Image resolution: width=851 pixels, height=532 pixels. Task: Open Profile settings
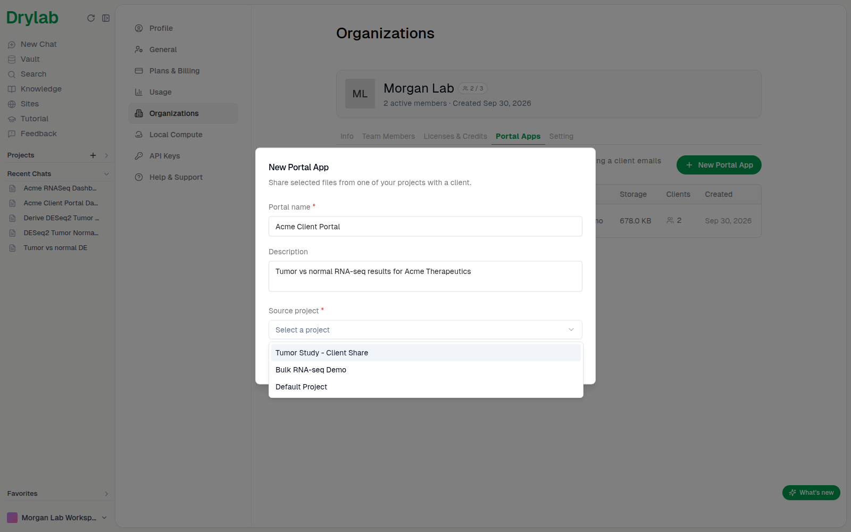(x=183, y=28)
